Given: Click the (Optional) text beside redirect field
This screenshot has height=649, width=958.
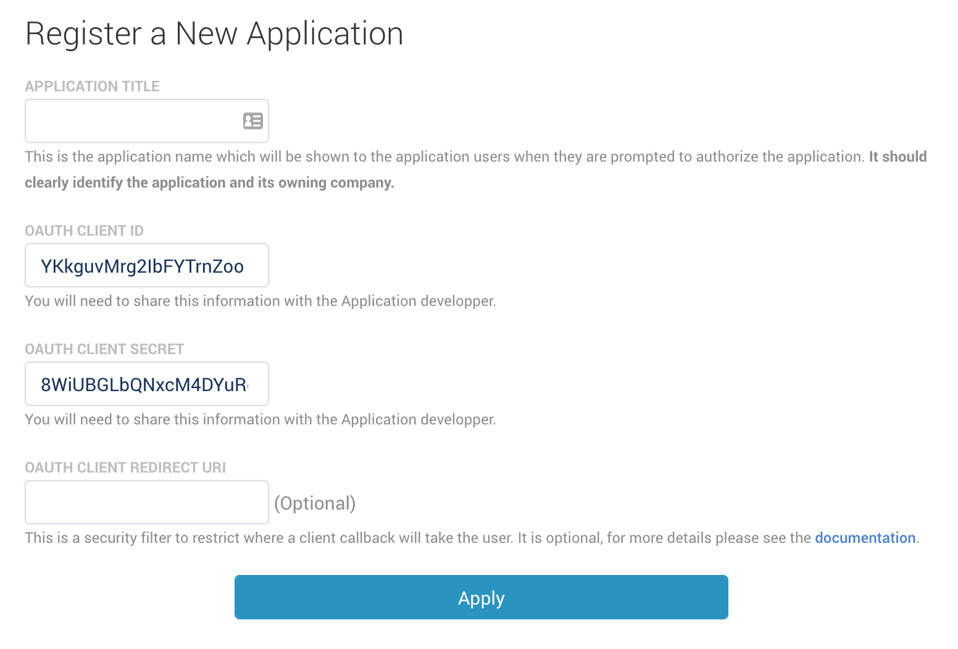Looking at the screenshot, I should (315, 503).
